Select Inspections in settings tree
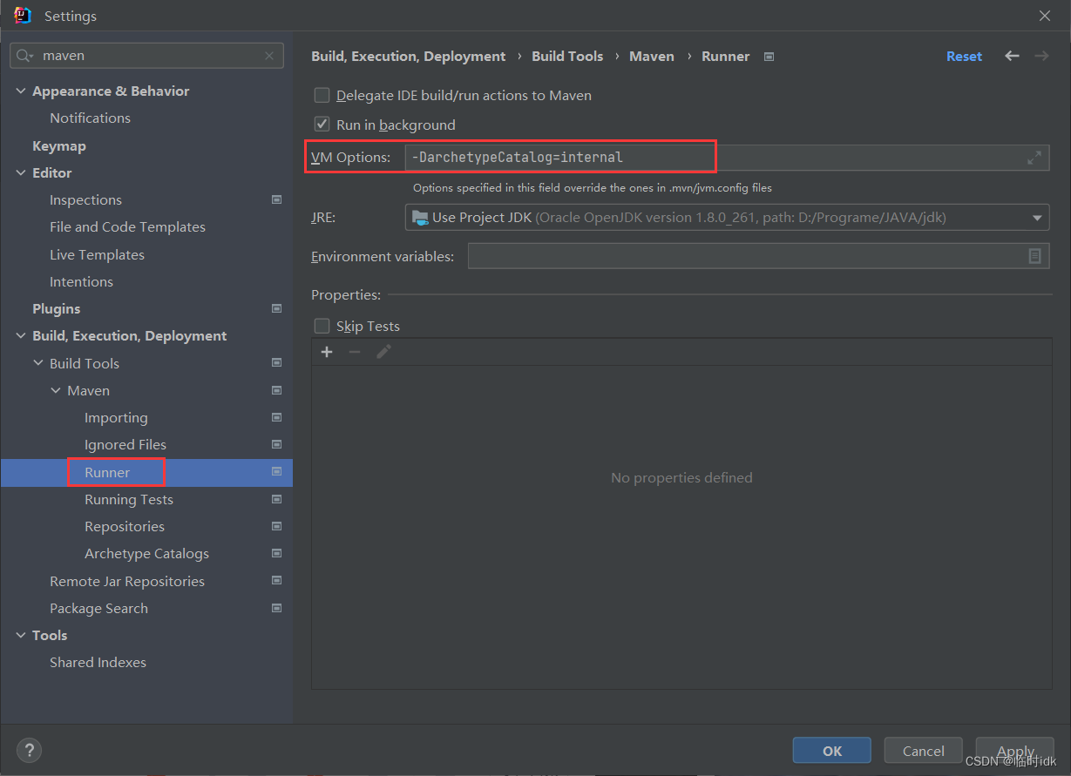 coord(85,199)
